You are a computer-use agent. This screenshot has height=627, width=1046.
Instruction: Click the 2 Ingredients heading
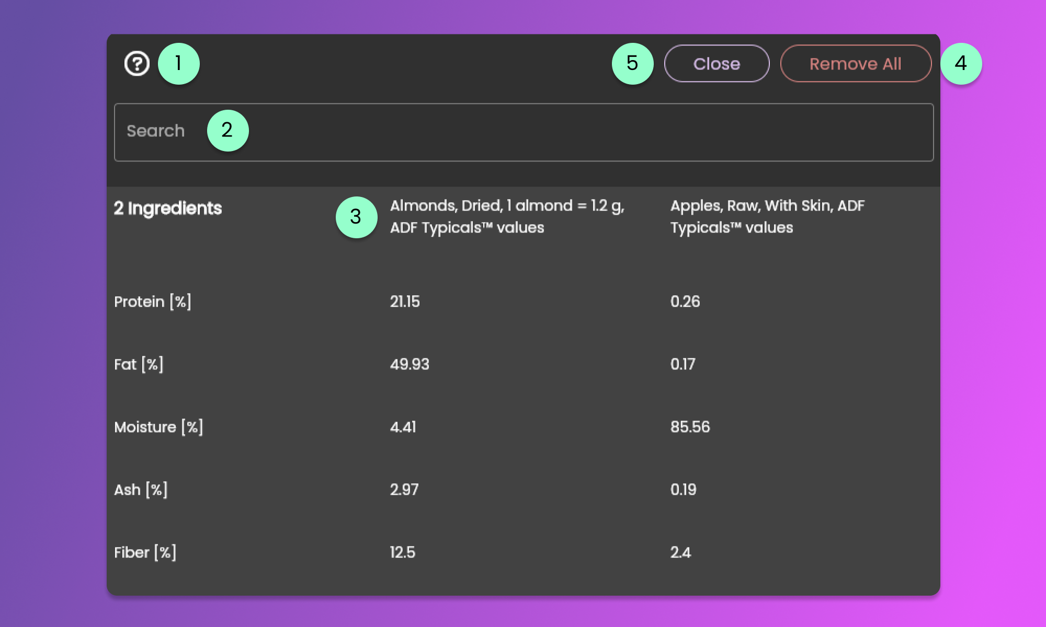pos(168,208)
